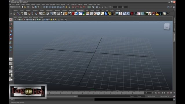This screenshot has height=104, width=185.
Task: Select by component type icon
Action: (39, 7)
